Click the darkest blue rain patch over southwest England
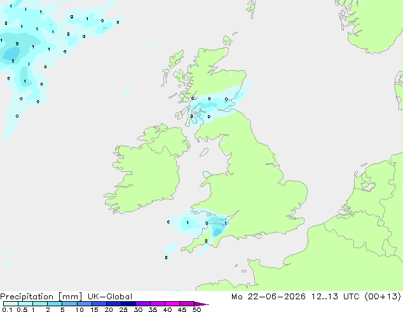 pos(217,232)
